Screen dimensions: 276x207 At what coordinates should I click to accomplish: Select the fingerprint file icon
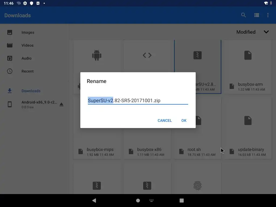pos(198,186)
